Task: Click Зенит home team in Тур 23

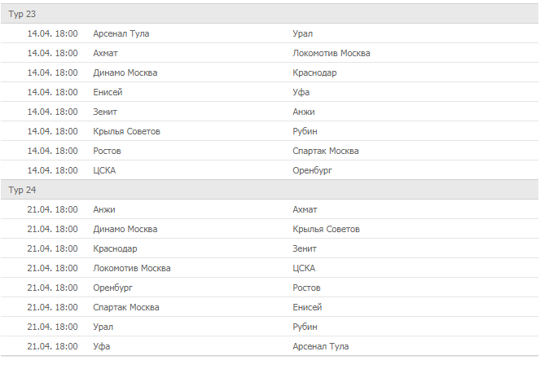Action: click(x=105, y=112)
